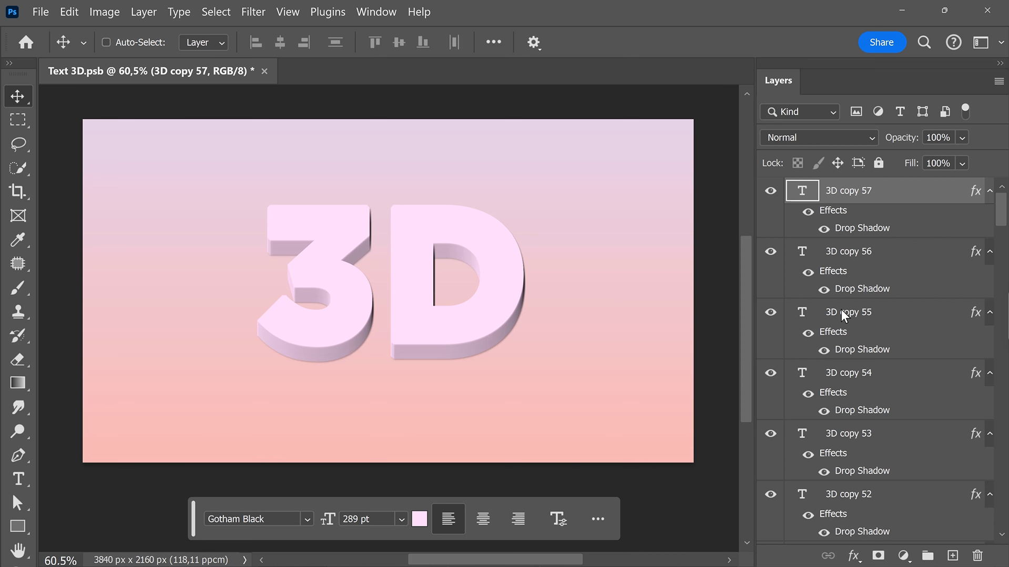Open the font size dropdown arrow
The width and height of the screenshot is (1009, 567).
(x=402, y=519)
